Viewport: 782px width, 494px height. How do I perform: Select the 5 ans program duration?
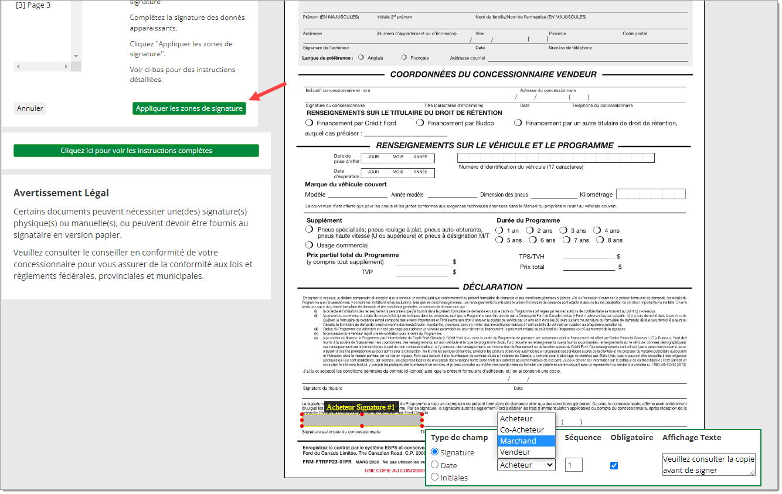click(x=499, y=240)
